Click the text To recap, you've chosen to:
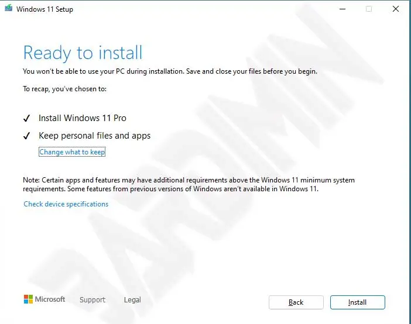The image size is (411, 324). coord(65,89)
